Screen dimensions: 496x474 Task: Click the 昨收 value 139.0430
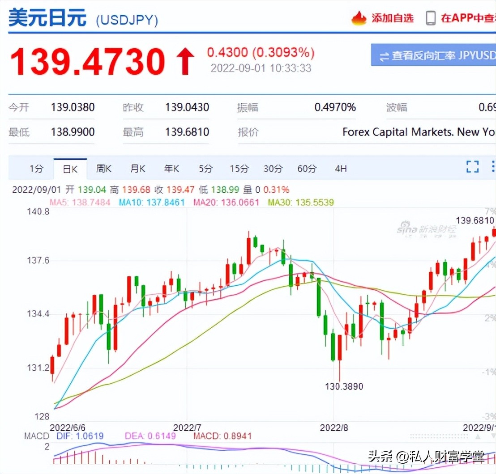(187, 107)
